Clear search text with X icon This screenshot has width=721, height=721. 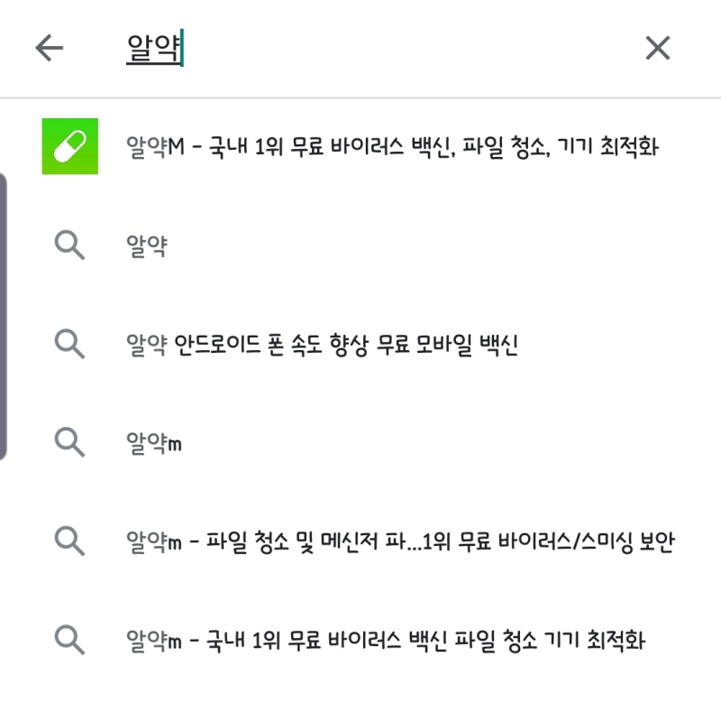tap(658, 48)
